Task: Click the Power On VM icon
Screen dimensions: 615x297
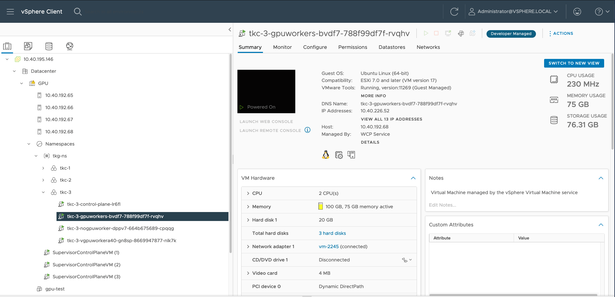Action: [x=426, y=33]
